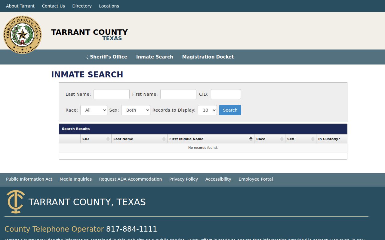
Task: Open Locations in top menu
Action: pos(109,6)
